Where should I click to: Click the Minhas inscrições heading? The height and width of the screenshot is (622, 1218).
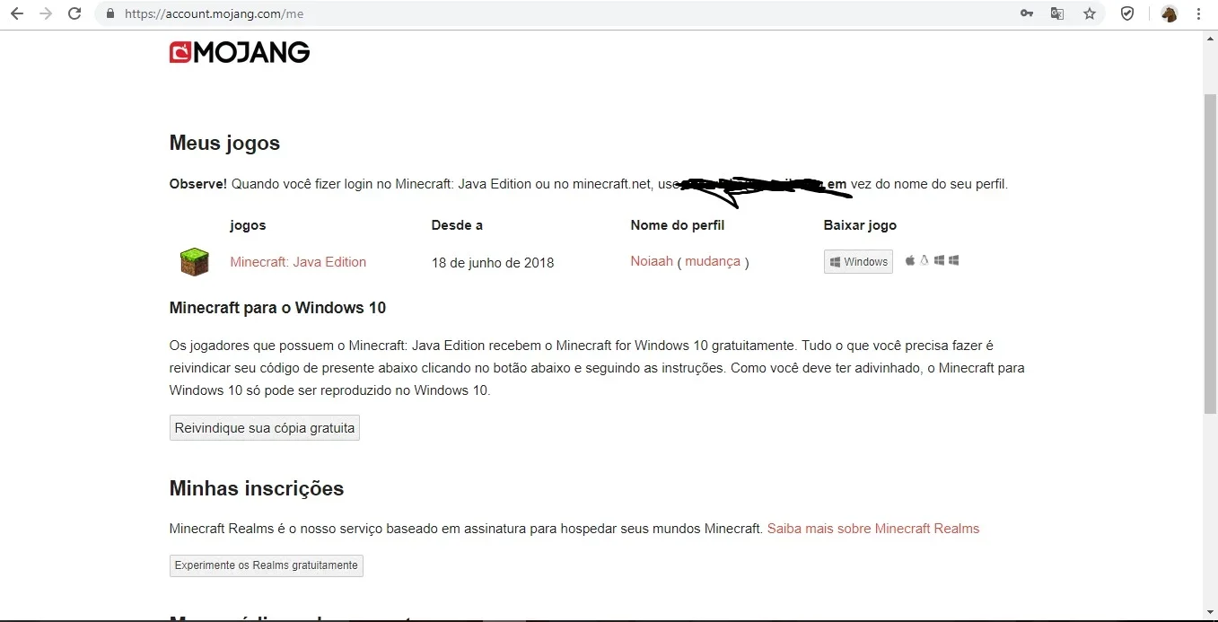tap(257, 488)
